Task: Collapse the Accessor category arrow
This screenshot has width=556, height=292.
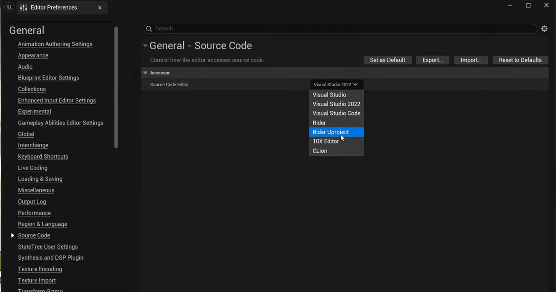Action: pyautogui.click(x=145, y=73)
